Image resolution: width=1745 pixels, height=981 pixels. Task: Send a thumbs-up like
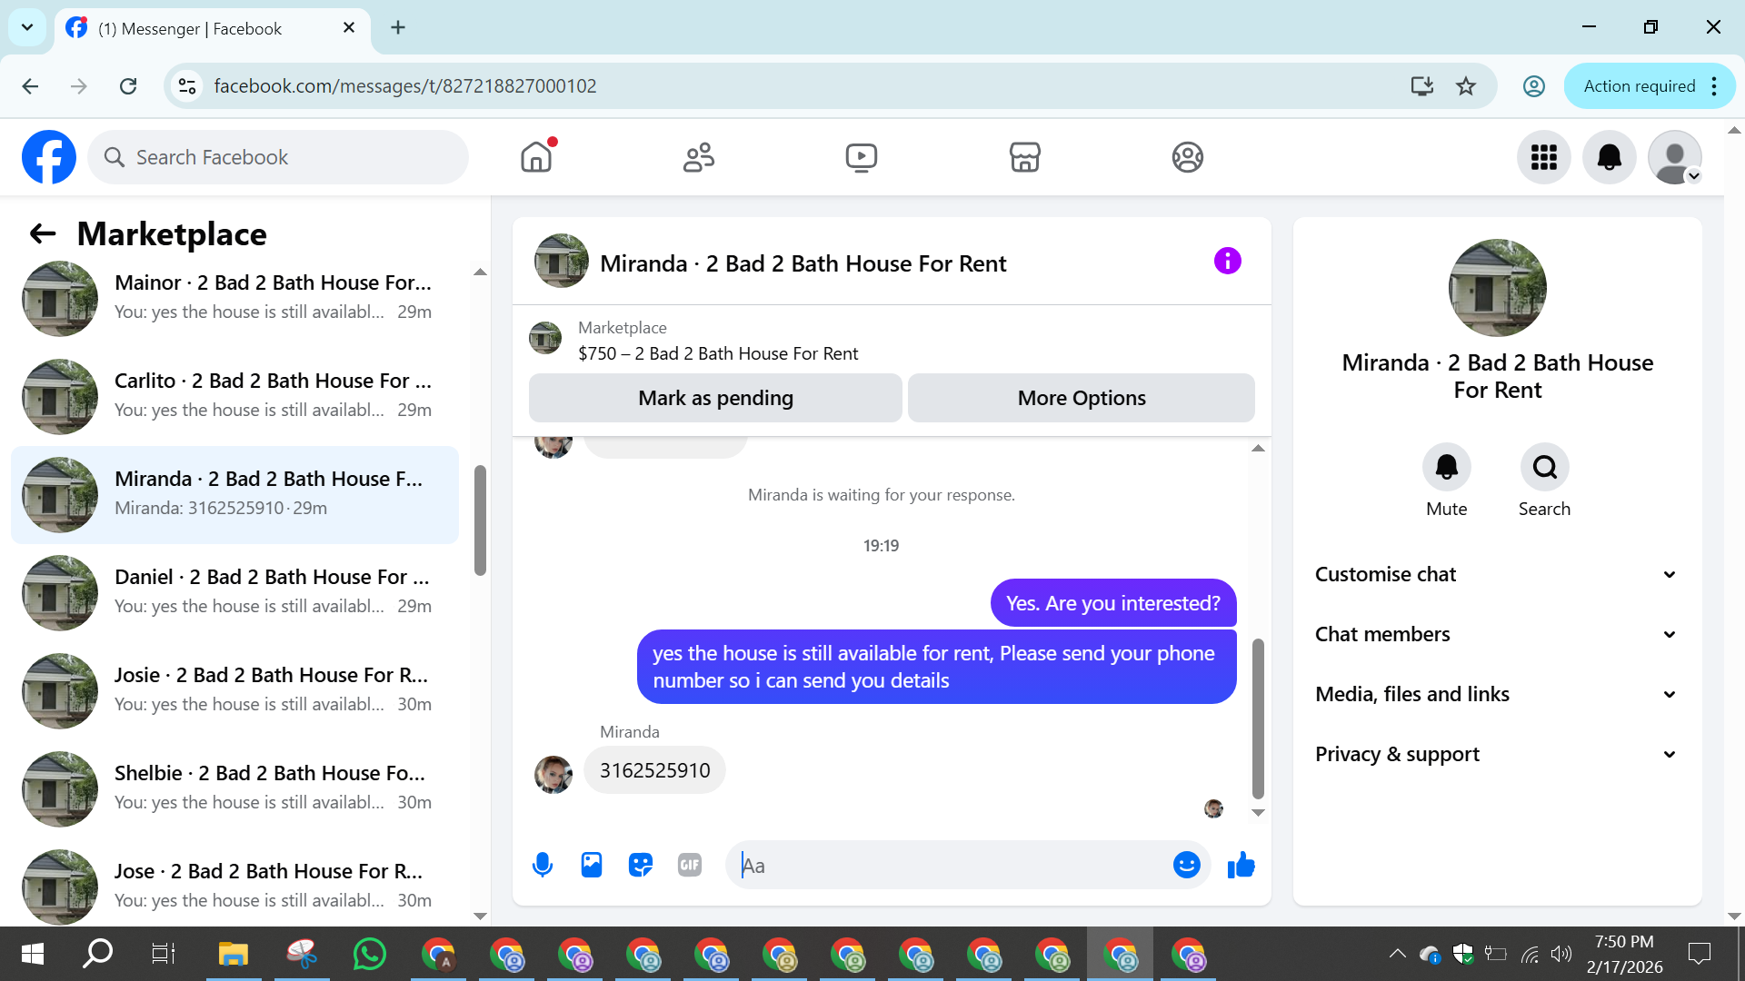(x=1241, y=865)
